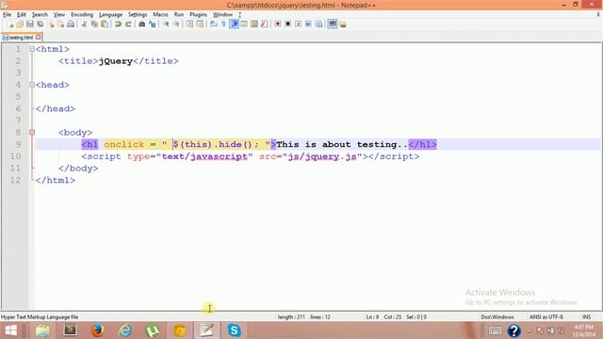
Task: Click the Paste clipboard toolbar icon
Action: pos(105,24)
